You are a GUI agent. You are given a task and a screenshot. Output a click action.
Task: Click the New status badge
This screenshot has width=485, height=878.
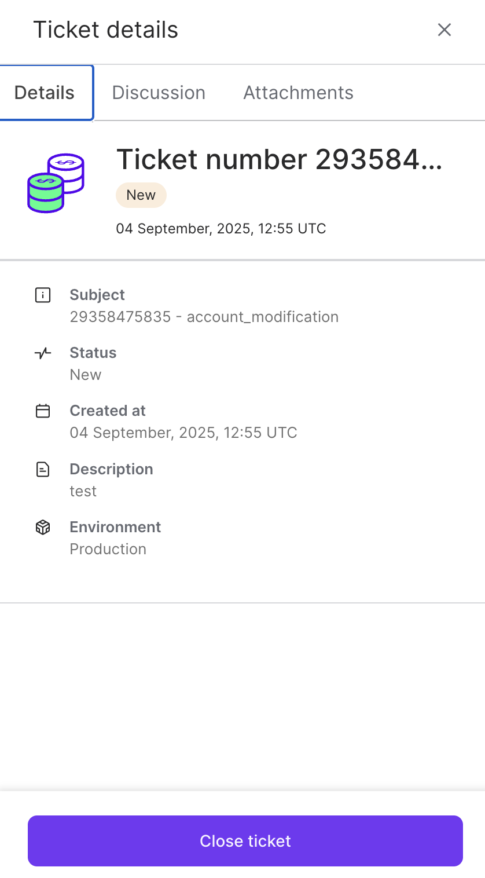tap(141, 195)
